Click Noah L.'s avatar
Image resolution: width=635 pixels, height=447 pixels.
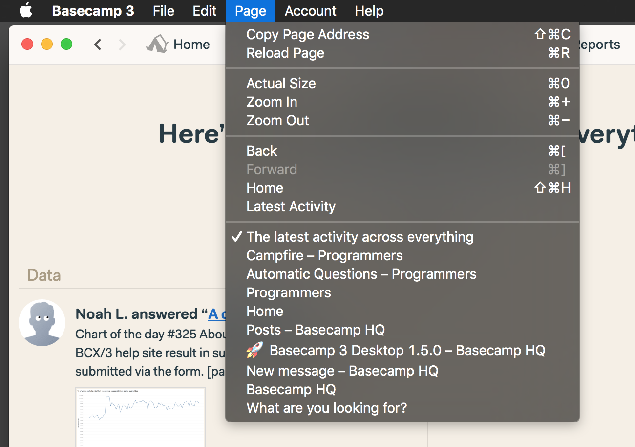(x=42, y=323)
